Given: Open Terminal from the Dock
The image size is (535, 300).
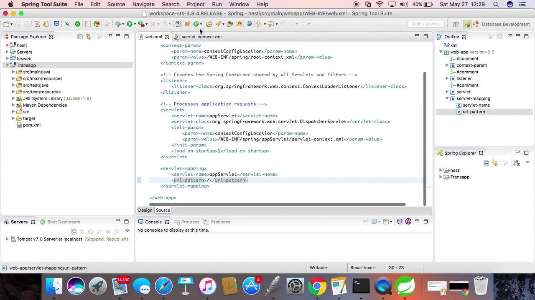Looking at the screenshot, I should pyautogui.click(x=361, y=286).
